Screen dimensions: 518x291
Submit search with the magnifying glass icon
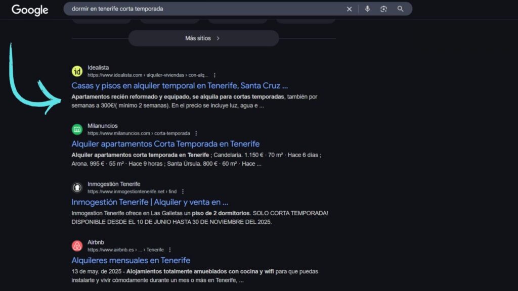pos(401,9)
